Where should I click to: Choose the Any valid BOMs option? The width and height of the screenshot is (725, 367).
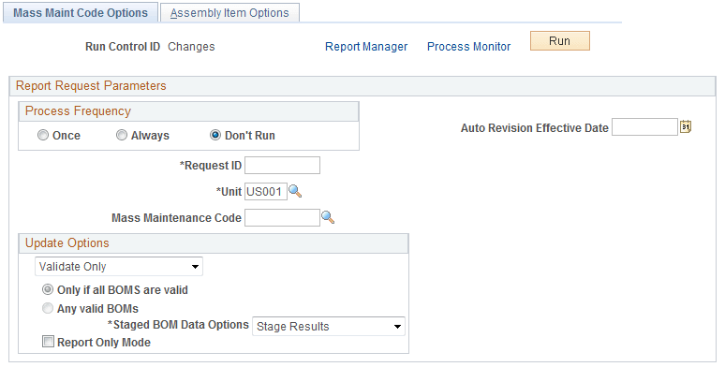tap(48, 308)
